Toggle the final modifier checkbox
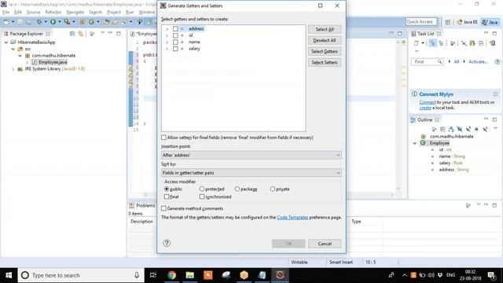The width and height of the screenshot is (503, 283). [167, 197]
